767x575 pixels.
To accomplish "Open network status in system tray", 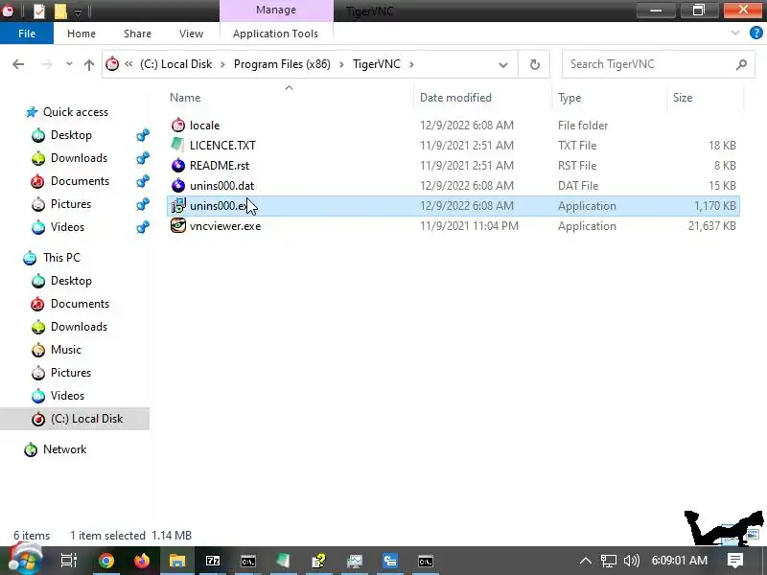I will point(609,561).
